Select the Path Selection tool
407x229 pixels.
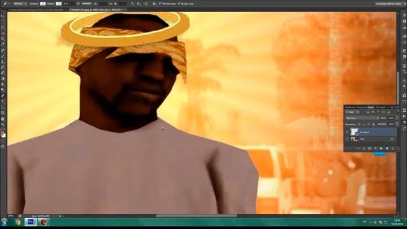pyautogui.click(x=3, y=108)
